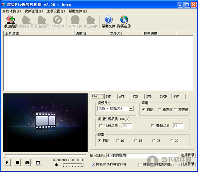Click the 选择目录 button

click(x=187, y=155)
